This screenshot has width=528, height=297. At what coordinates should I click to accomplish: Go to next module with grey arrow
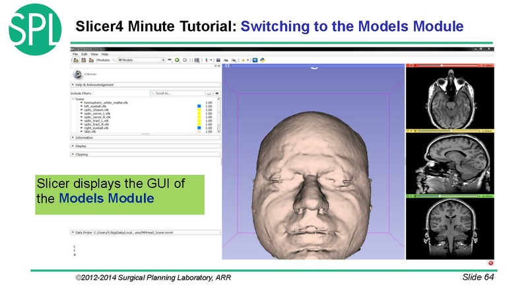(185, 60)
